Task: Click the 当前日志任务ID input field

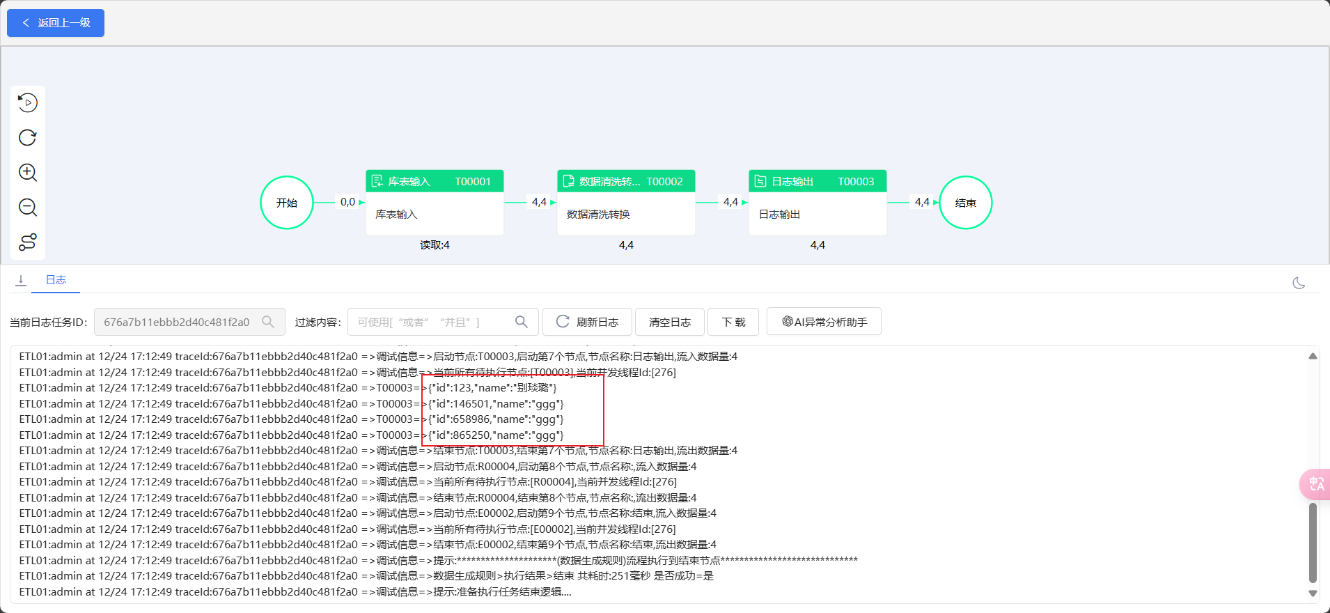Action: coord(189,322)
